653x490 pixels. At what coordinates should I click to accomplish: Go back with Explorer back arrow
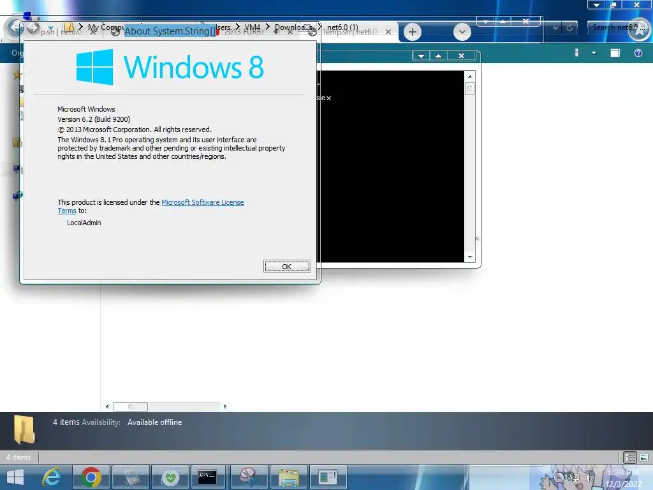[x=15, y=28]
